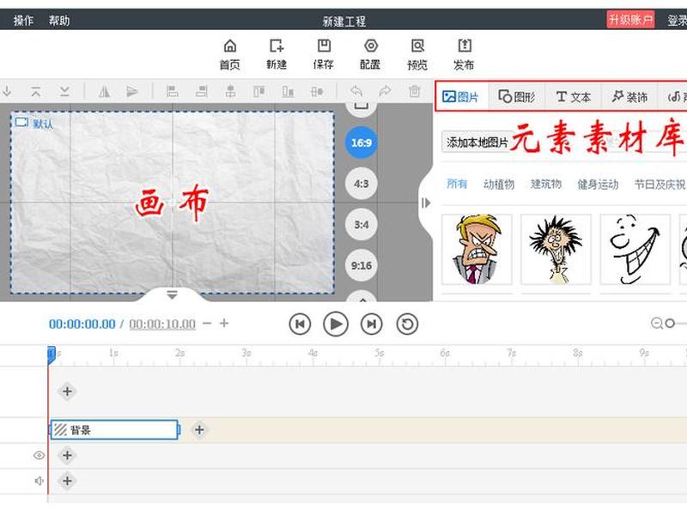Delete the selection with the trash icon
This screenshot has height=515, width=687.
(x=415, y=92)
